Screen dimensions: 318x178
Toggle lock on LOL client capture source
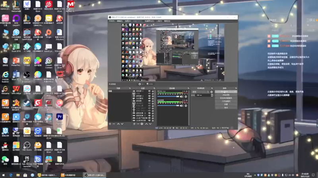pyautogui.click(x=153, y=118)
